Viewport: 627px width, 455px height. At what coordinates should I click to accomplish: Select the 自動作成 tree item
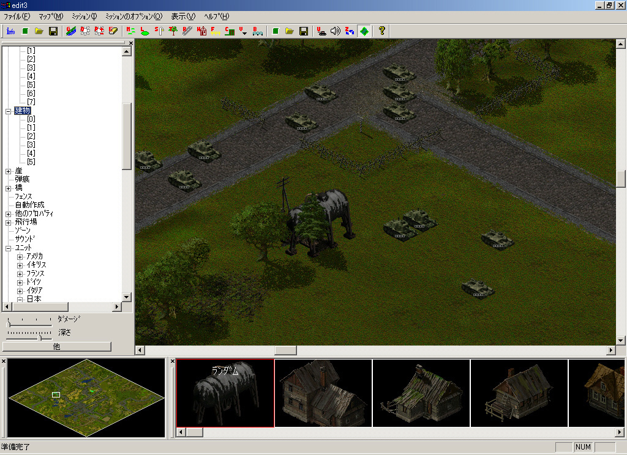(x=29, y=204)
